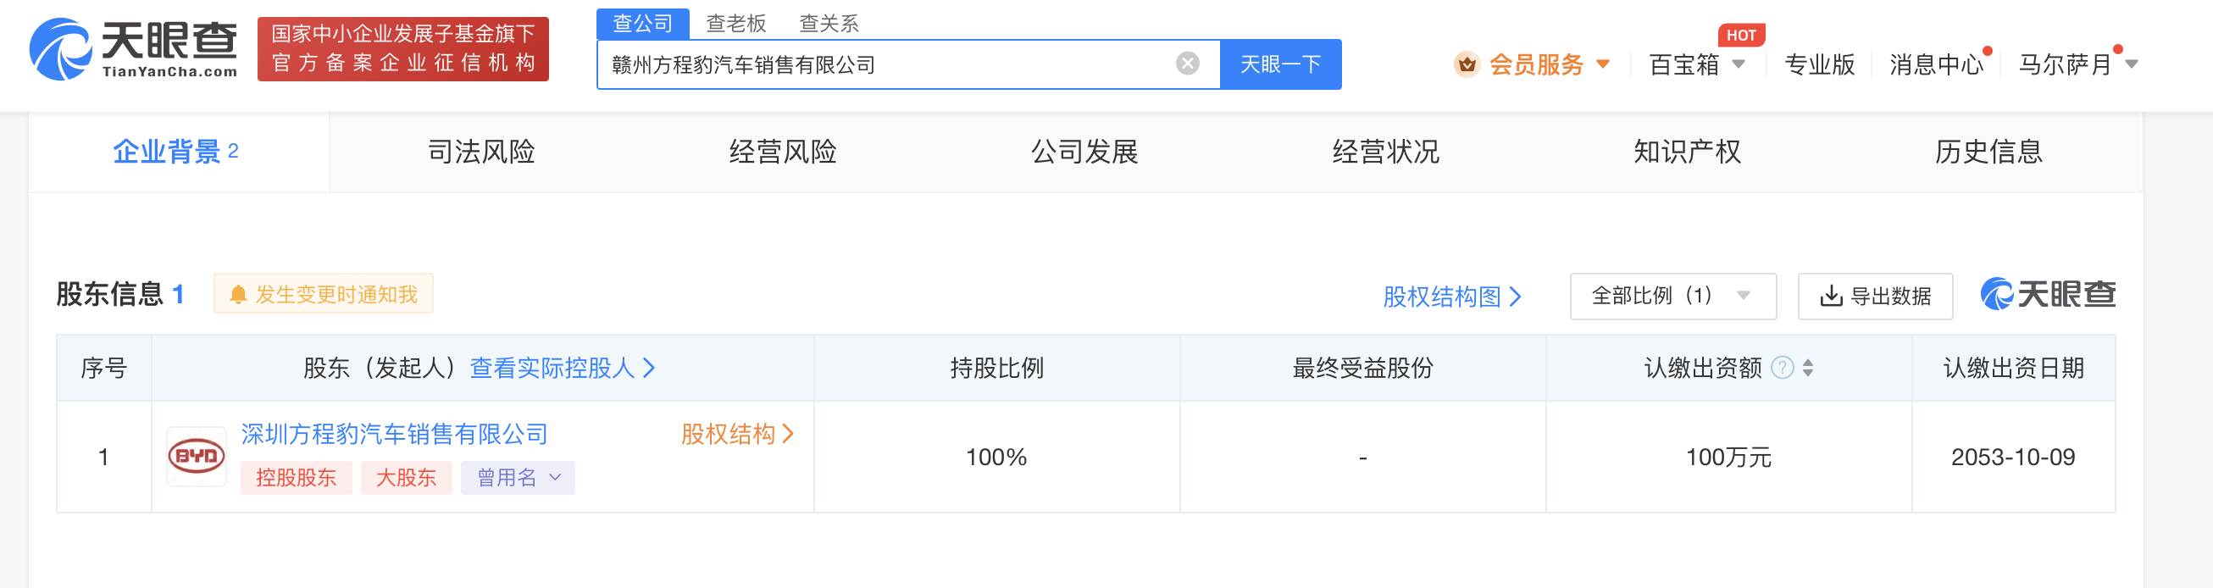Click the 认缴出资日期 column header

coord(2013,368)
